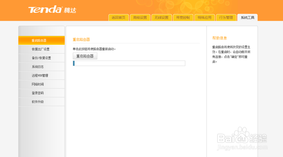Open the 返回首页 tab
The width and height of the screenshot is (283, 157).
point(118,17)
